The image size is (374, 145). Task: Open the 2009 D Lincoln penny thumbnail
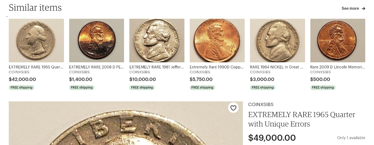(x=338, y=41)
